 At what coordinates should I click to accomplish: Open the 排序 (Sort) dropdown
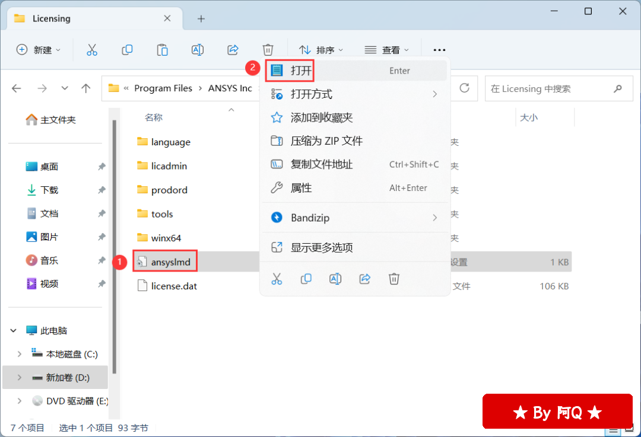tap(321, 50)
